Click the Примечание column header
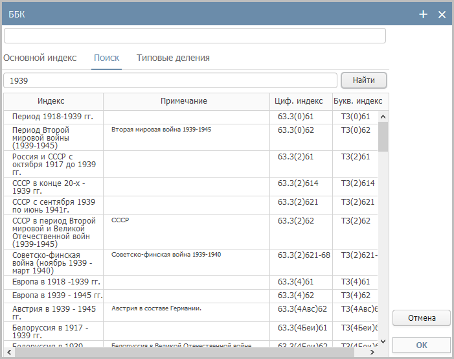454x359 pixels. pyautogui.click(x=184, y=101)
